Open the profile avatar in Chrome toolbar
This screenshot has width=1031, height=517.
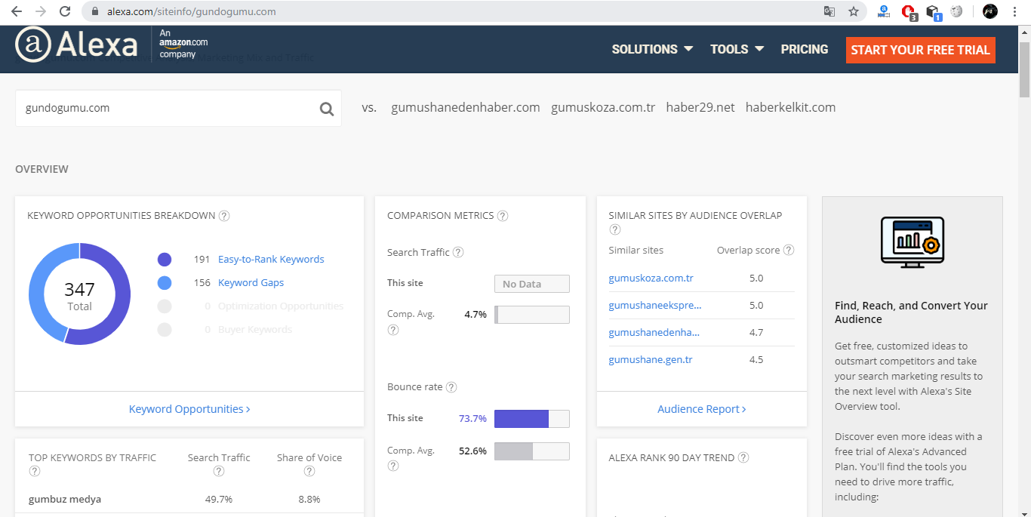[x=990, y=11]
